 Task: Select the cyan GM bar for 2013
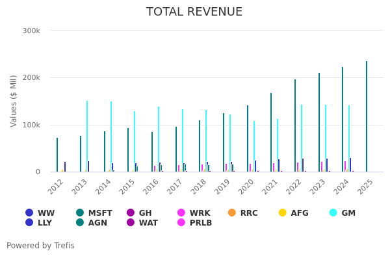87,136
